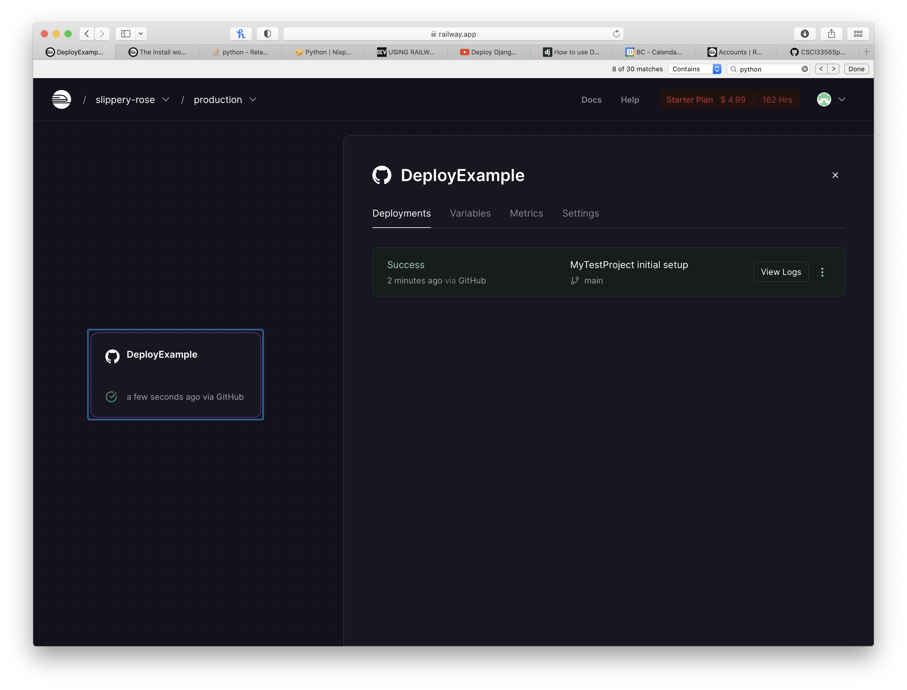The width and height of the screenshot is (907, 690).
Task: Expand the slippery-rose project dropdown
Action: [165, 100]
